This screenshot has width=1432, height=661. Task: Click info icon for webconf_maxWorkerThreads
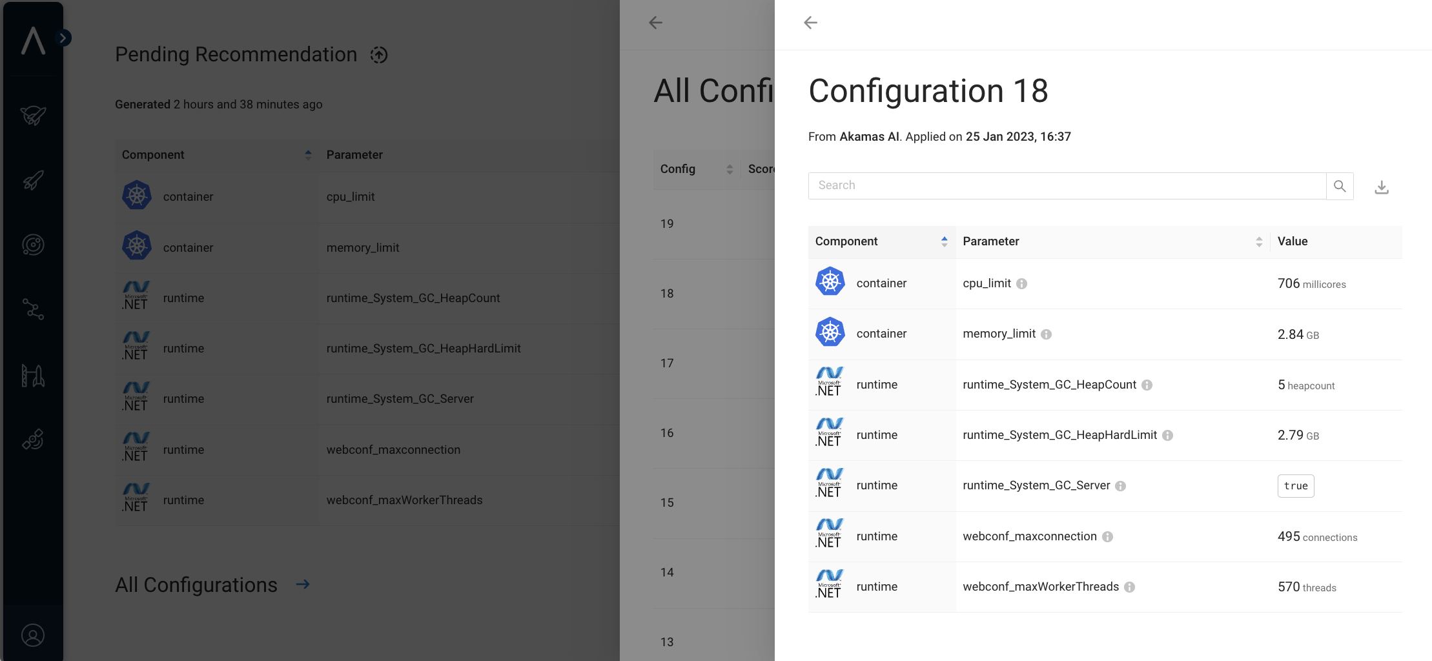[1129, 587]
